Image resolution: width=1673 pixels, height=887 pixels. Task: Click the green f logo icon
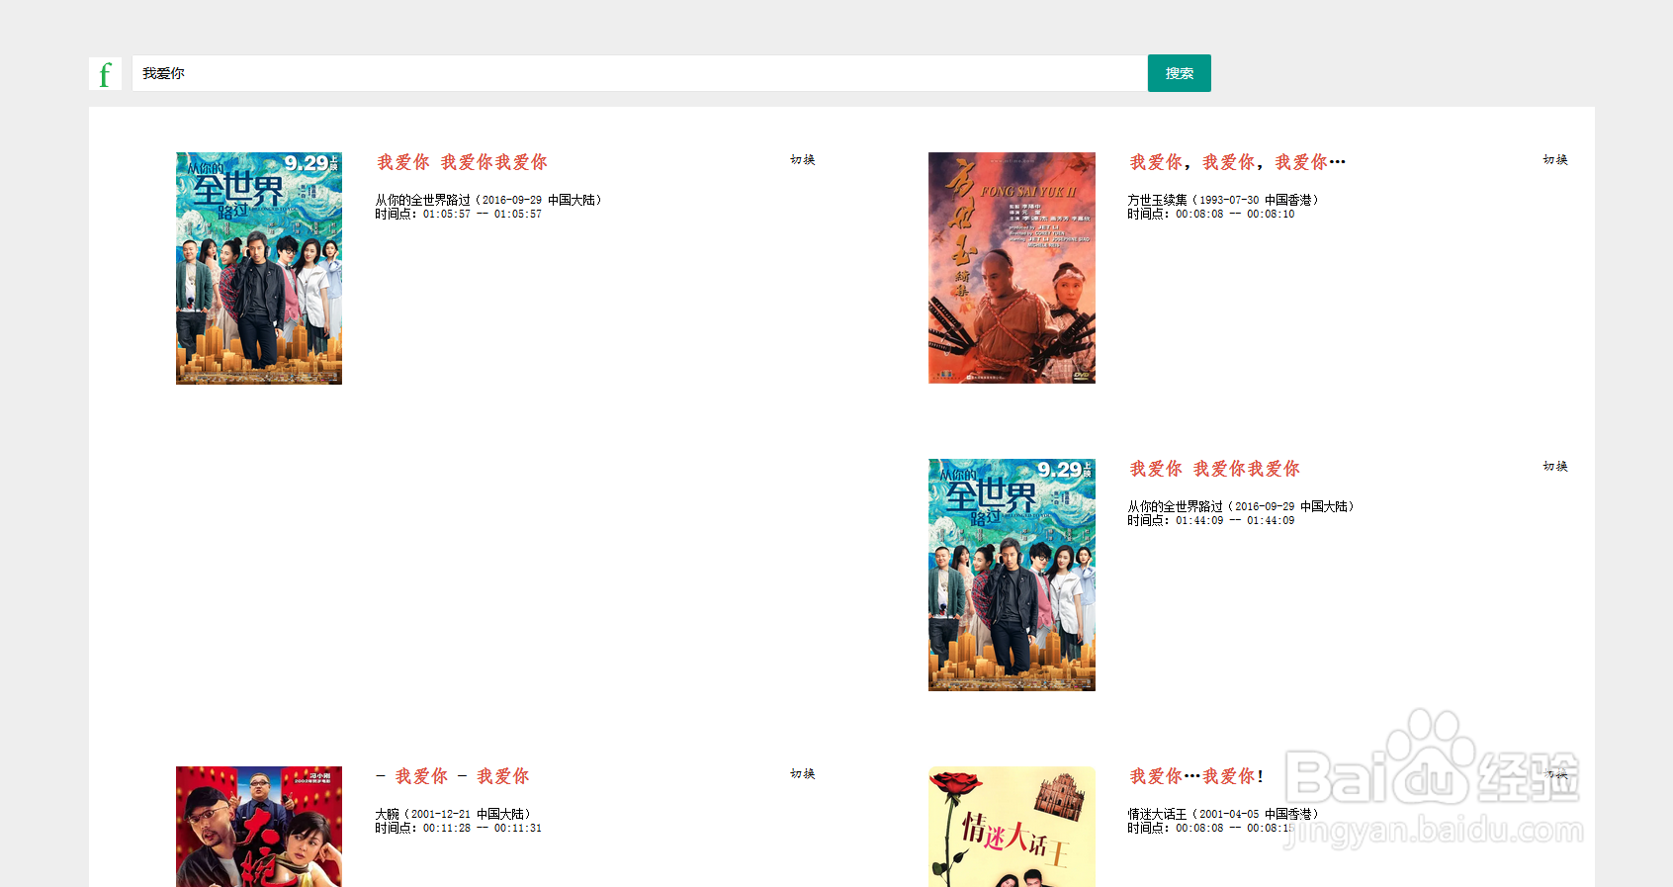[x=105, y=73]
